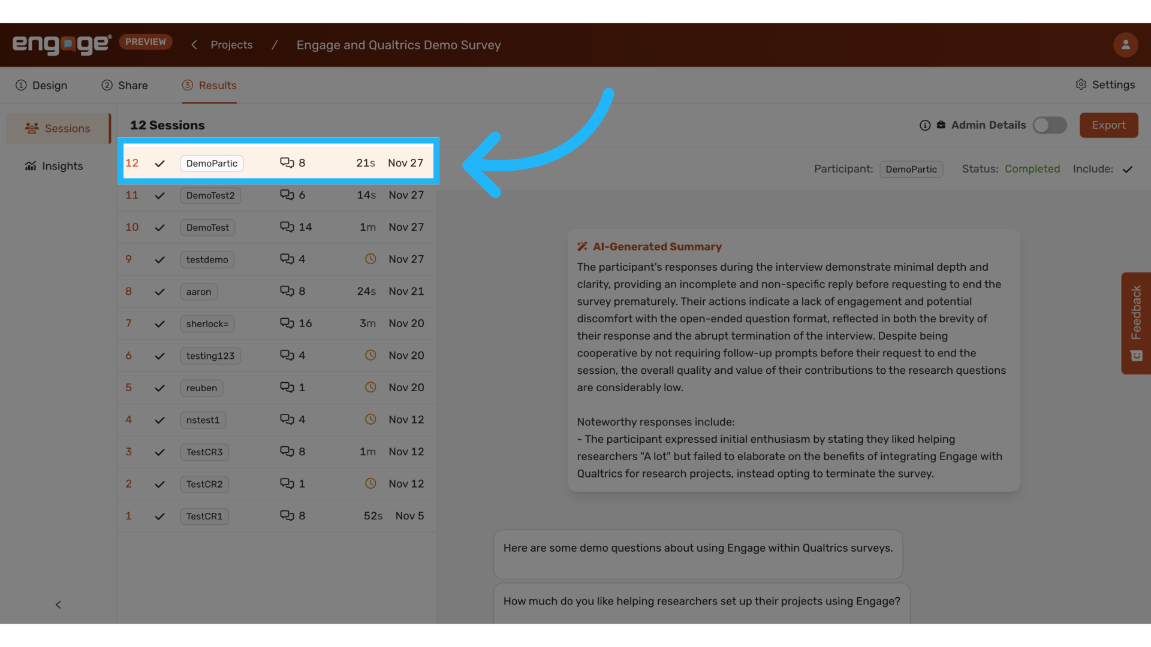
Task: Select session number 1 row
Action: (x=276, y=516)
